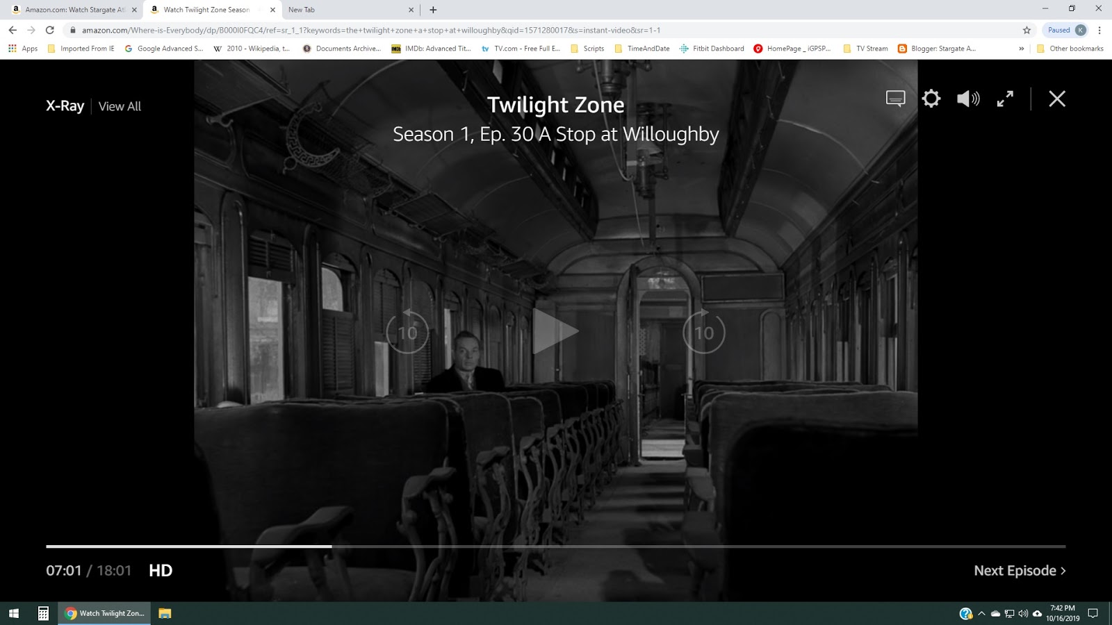This screenshot has width=1112, height=625.
Task: Open OneDrive cloud tray icon
Action: pyautogui.click(x=995, y=613)
